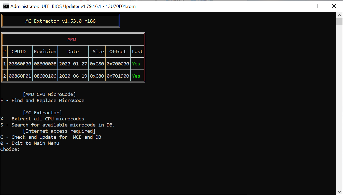This screenshot has width=343, height=195.
Task: Click the CPUID column header
Action: [x=19, y=52]
